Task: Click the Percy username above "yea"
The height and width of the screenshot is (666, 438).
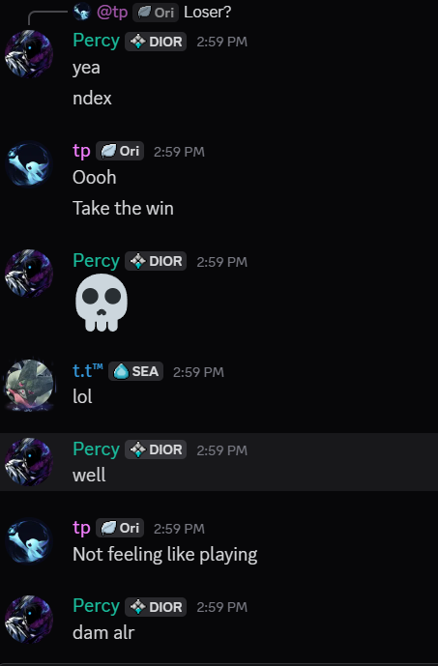Action: click(96, 41)
